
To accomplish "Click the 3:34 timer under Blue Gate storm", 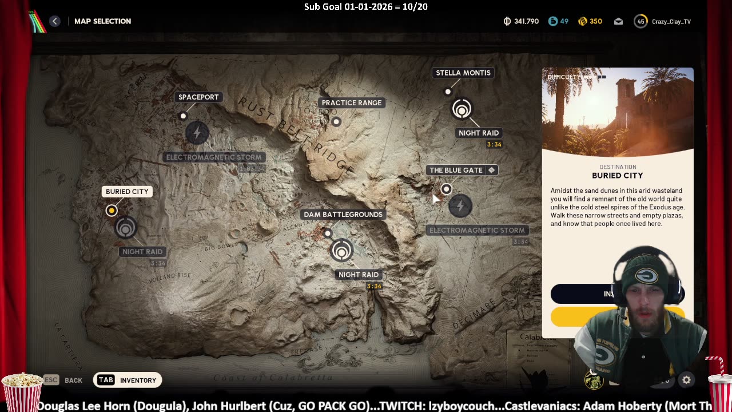I will click(520, 242).
